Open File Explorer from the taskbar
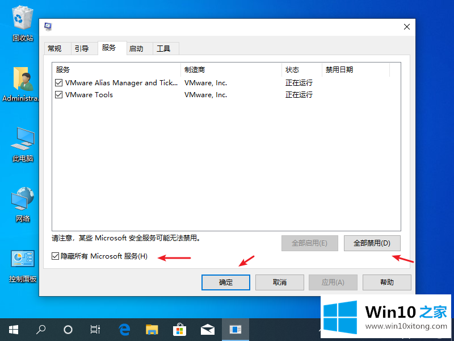The image size is (454, 341). (x=152, y=329)
